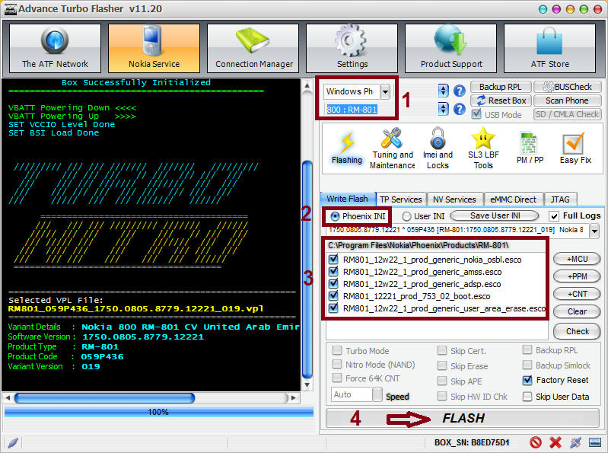Viewport: 608px width, 453px height.
Task: Open The ATF Network section
Action: pyautogui.click(x=55, y=48)
